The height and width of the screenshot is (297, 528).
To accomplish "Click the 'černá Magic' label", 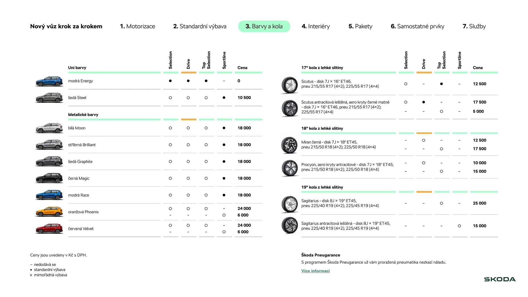I will coord(79,178).
